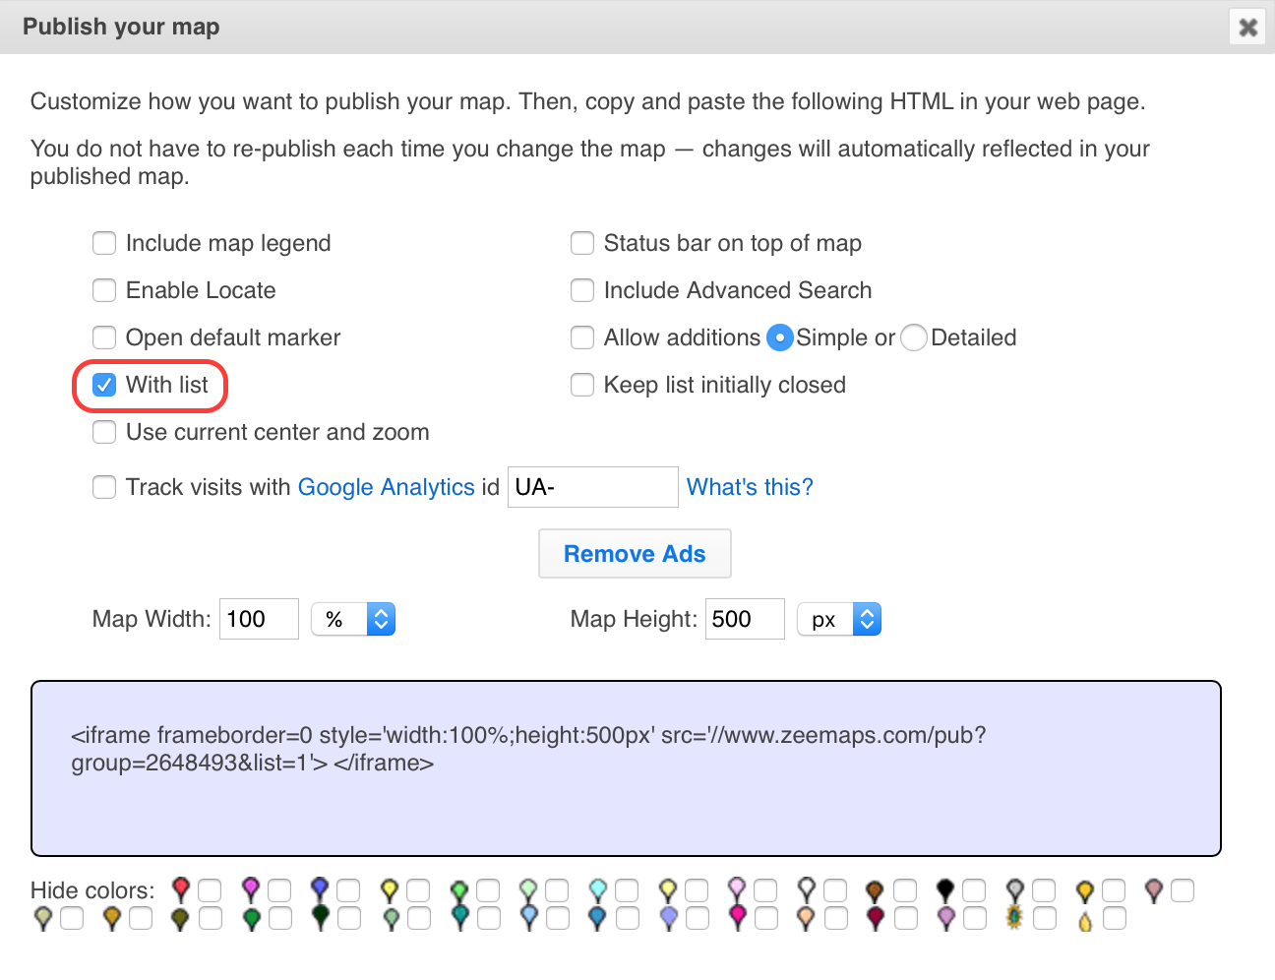Open the Map Width unit dropdown
This screenshot has height=980, width=1275.
(x=353, y=619)
